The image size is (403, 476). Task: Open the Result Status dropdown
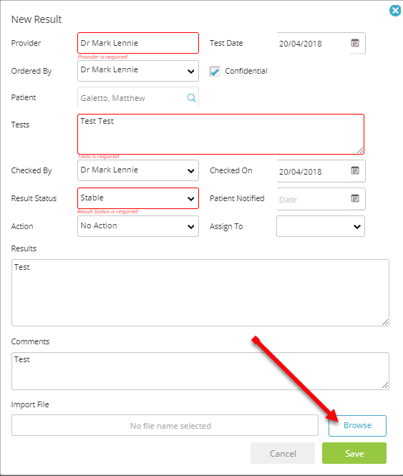tap(138, 198)
